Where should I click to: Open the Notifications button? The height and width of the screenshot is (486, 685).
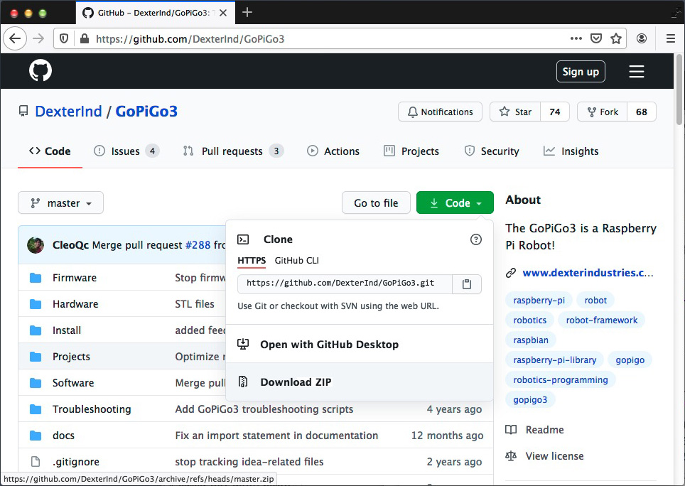click(x=440, y=112)
